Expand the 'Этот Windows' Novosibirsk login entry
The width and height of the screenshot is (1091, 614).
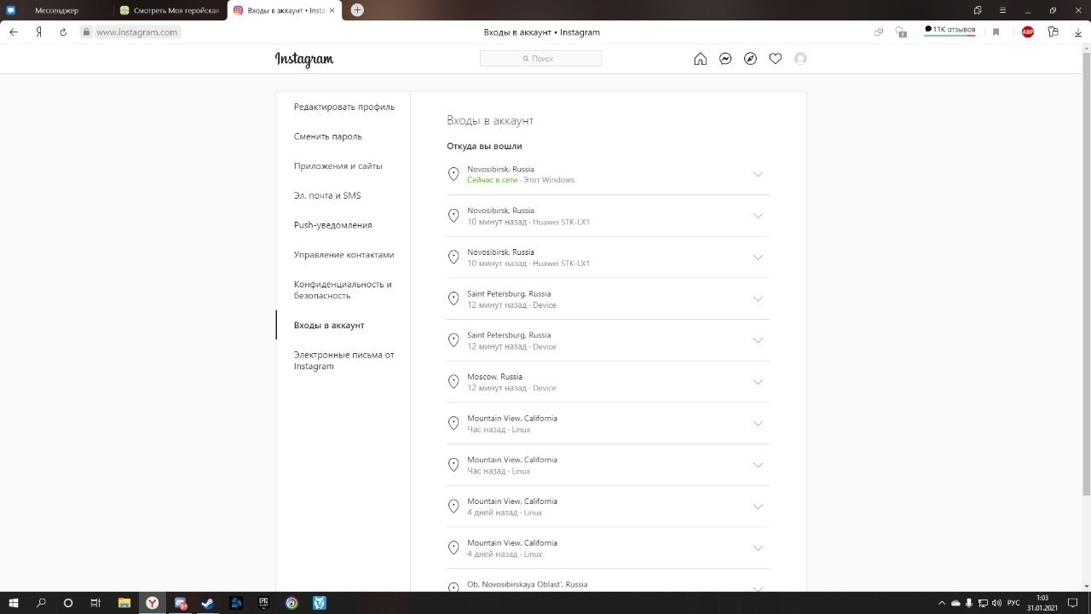758,174
